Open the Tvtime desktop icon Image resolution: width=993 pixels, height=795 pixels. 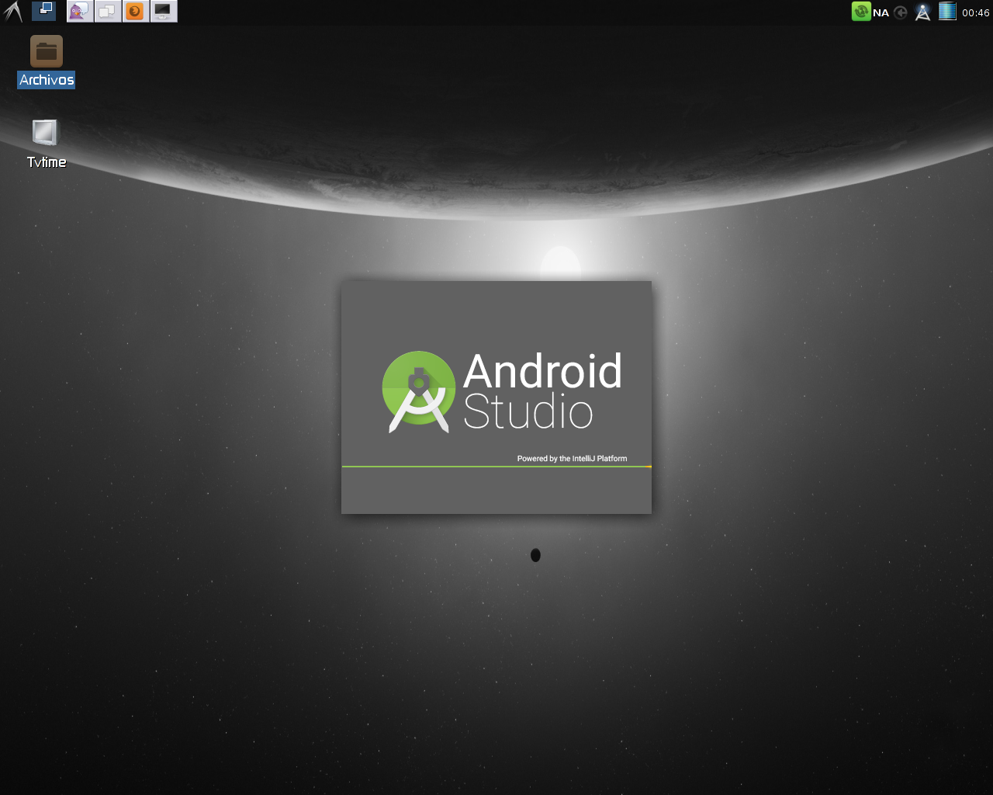tap(45, 133)
